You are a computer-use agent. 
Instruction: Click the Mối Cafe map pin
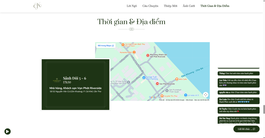177,79
